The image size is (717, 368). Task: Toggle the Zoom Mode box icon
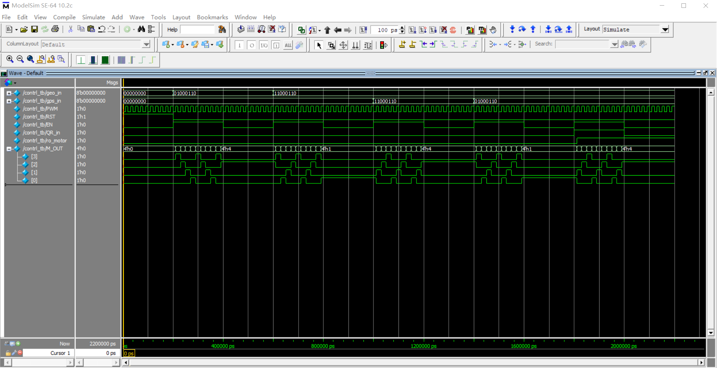point(331,45)
